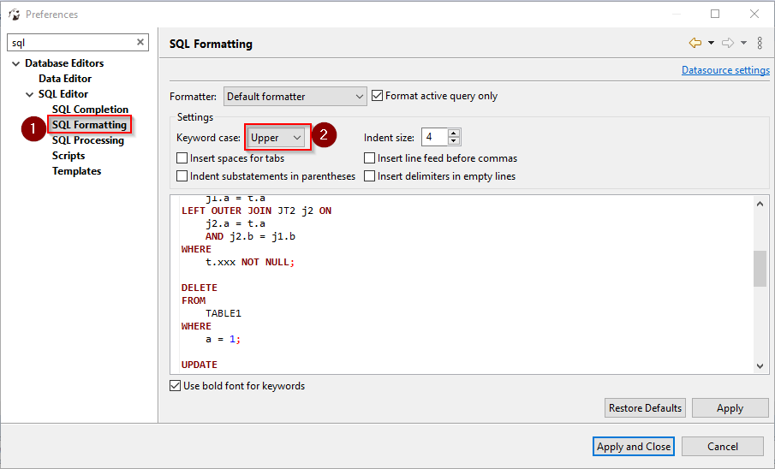Go back with the yellow arrow icon
This screenshot has height=469, width=775.
click(x=695, y=43)
